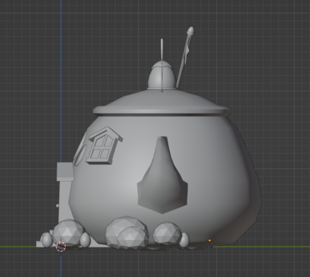The image size is (310, 277).
Task: Select the tiny doorknob sphere on the door
Action: click(58, 205)
